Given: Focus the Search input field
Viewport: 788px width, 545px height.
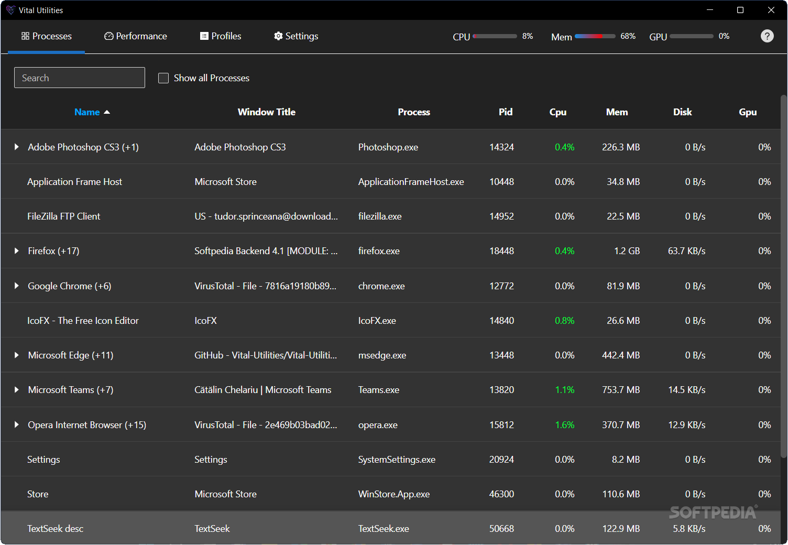Looking at the screenshot, I should click(x=80, y=78).
